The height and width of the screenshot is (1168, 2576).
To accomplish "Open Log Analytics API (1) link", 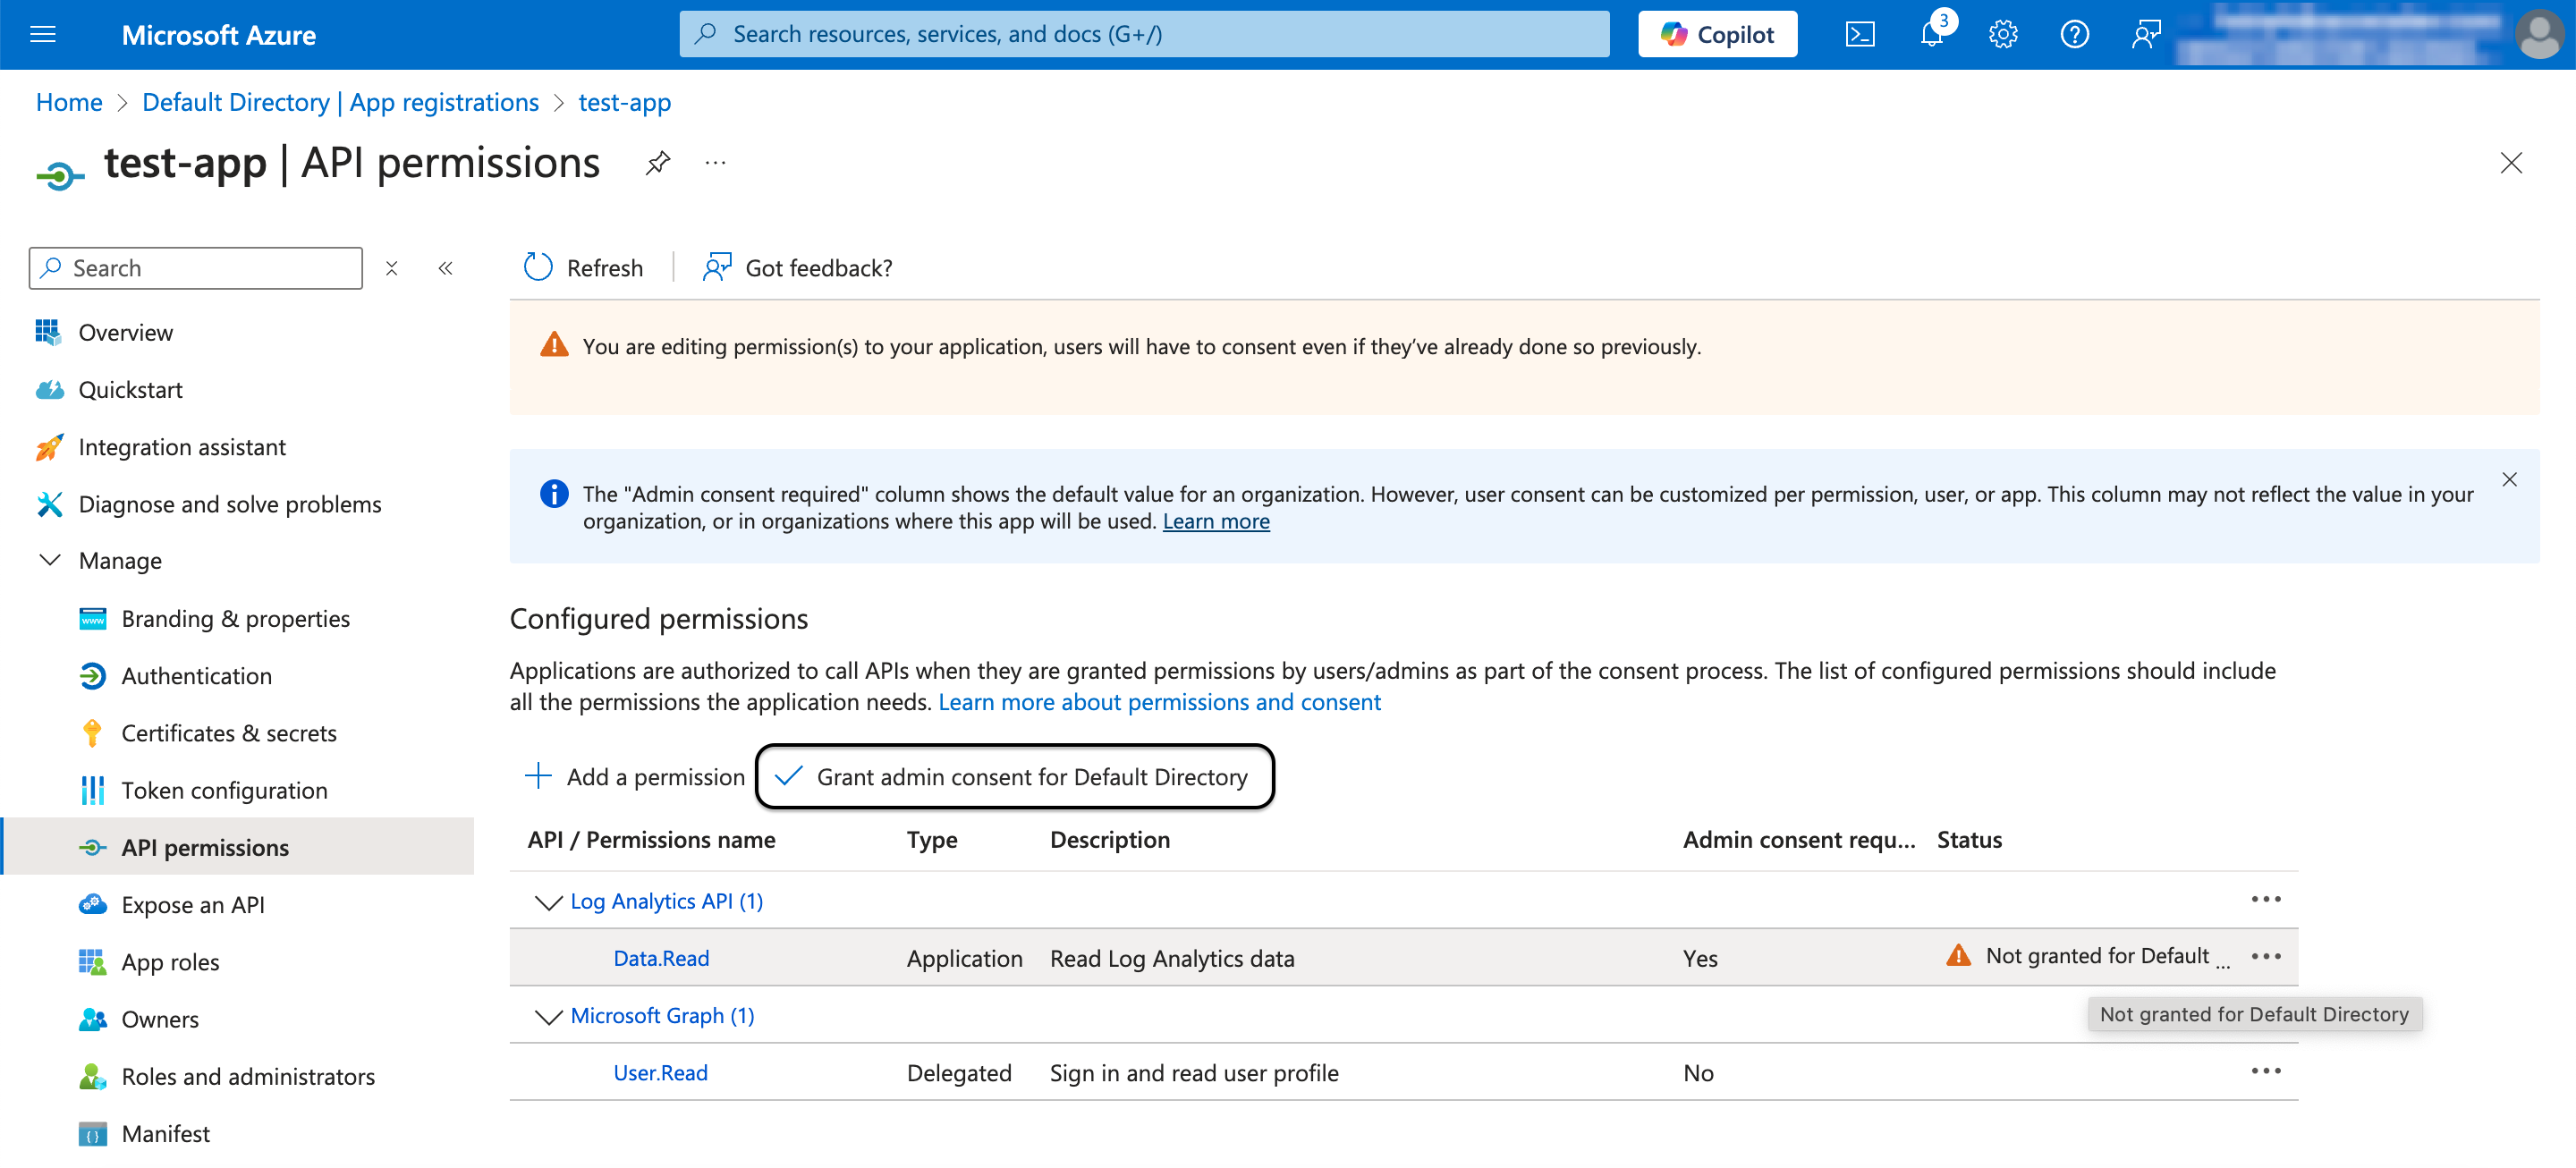I will (666, 901).
